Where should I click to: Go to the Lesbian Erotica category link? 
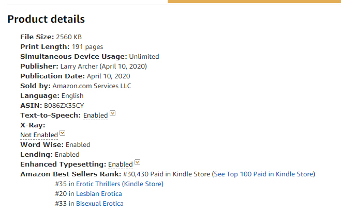pos(99,194)
